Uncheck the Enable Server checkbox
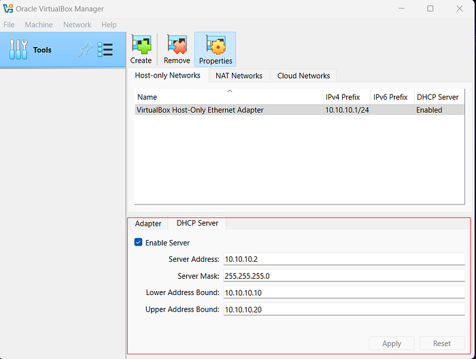476x359 pixels. point(138,242)
